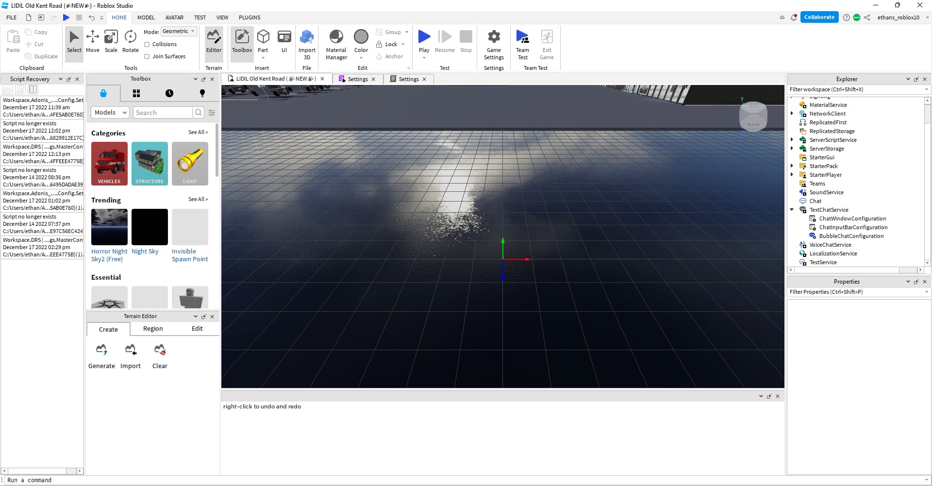This screenshot has width=932, height=490.
Task: Click the Color swatch circle
Action: pos(361,36)
